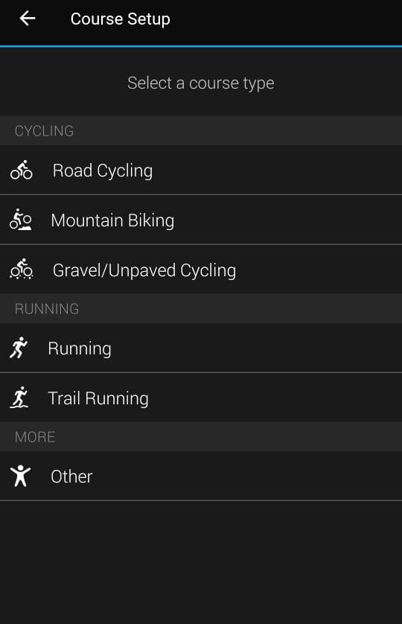Click the Select a course type prompt

click(x=200, y=83)
